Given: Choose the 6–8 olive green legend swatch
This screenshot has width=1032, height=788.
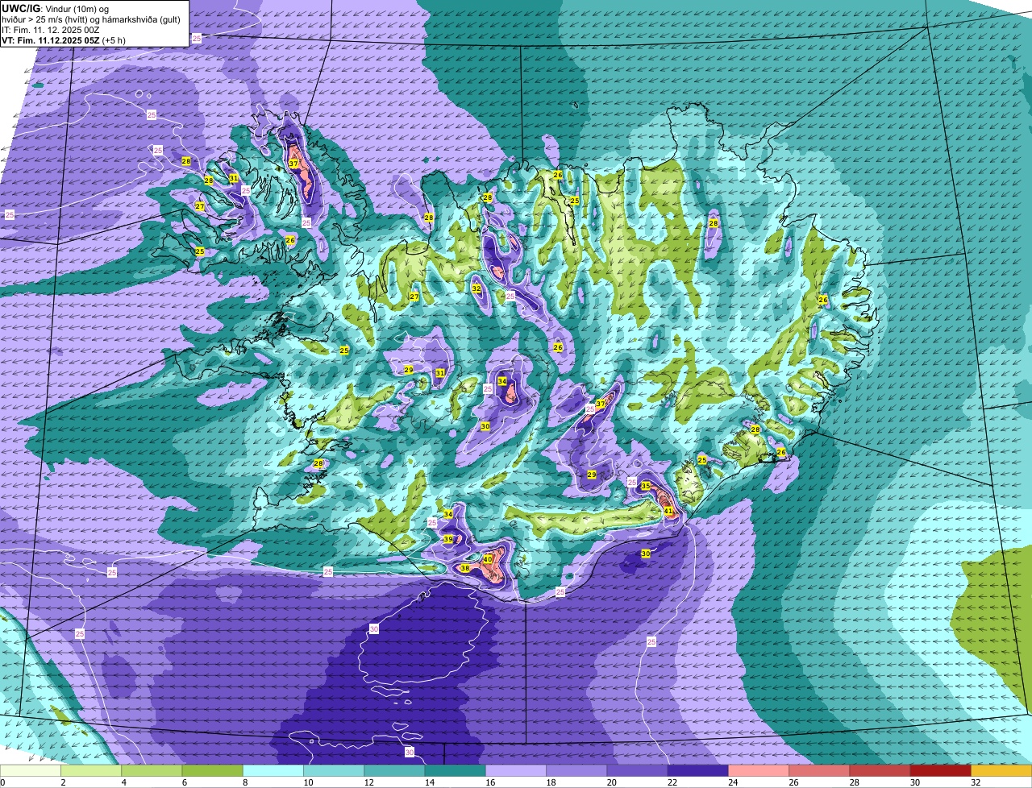Looking at the screenshot, I should [x=212, y=770].
